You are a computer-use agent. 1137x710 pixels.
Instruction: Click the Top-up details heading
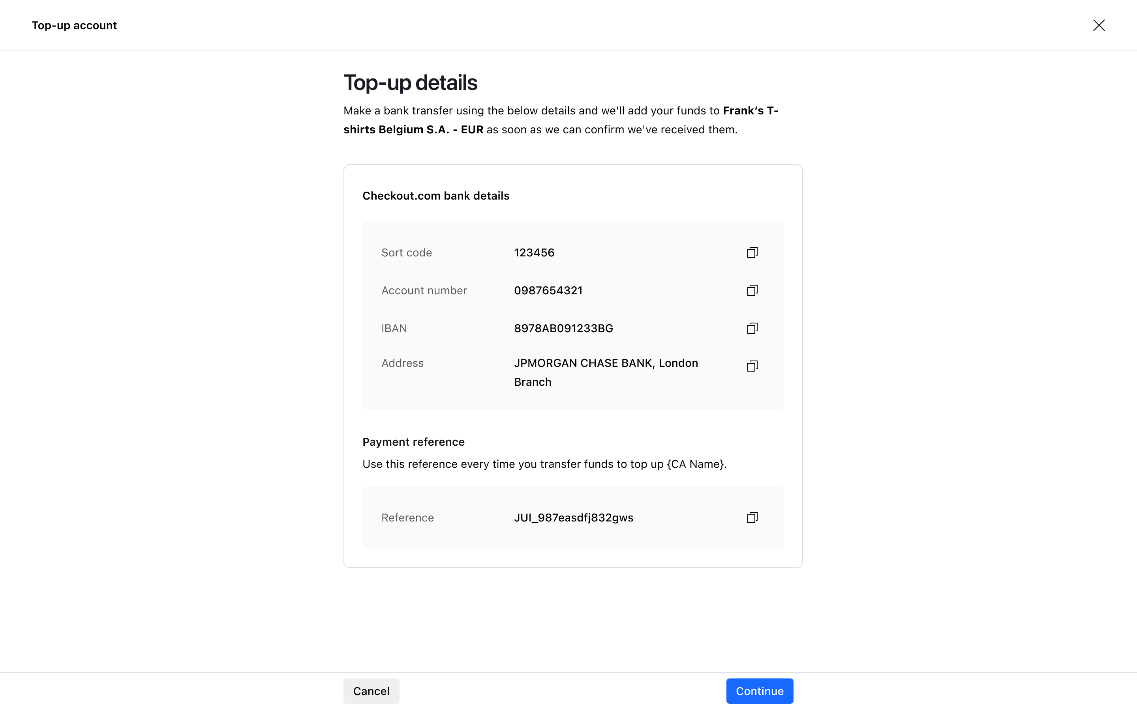point(410,83)
